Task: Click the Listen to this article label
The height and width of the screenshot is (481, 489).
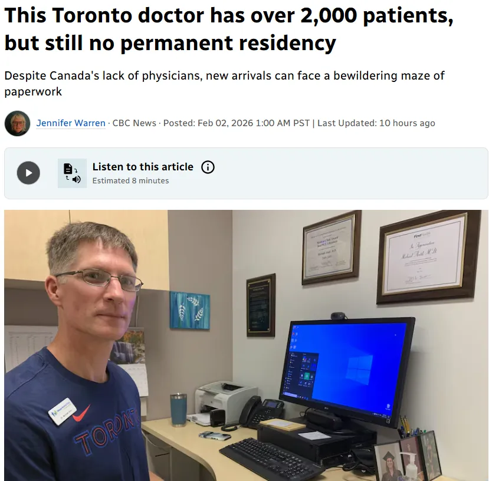Action: 143,167
